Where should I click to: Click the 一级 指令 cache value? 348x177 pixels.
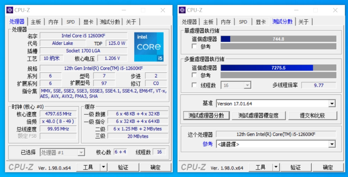coord(138,121)
